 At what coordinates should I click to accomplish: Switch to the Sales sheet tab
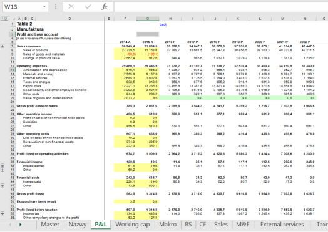point(221,225)
